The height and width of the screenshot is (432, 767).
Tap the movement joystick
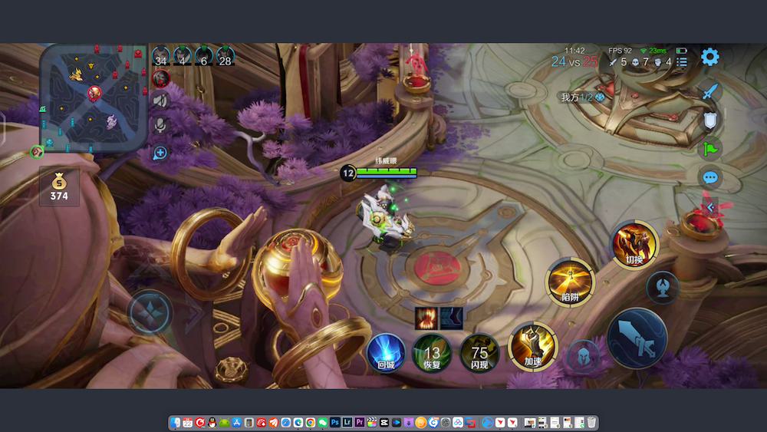pyautogui.click(x=150, y=312)
